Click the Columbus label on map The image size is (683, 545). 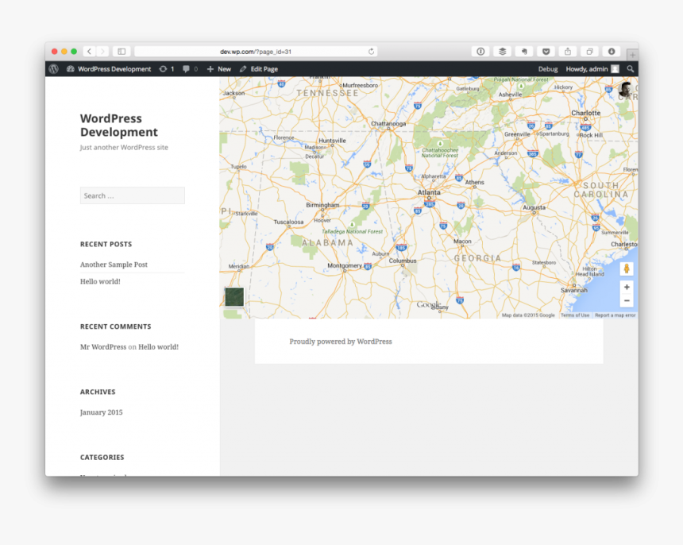[403, 261]
